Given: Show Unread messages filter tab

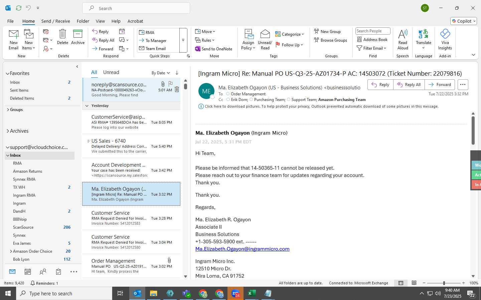Looking at the screenshot, I should coord(111,72).
